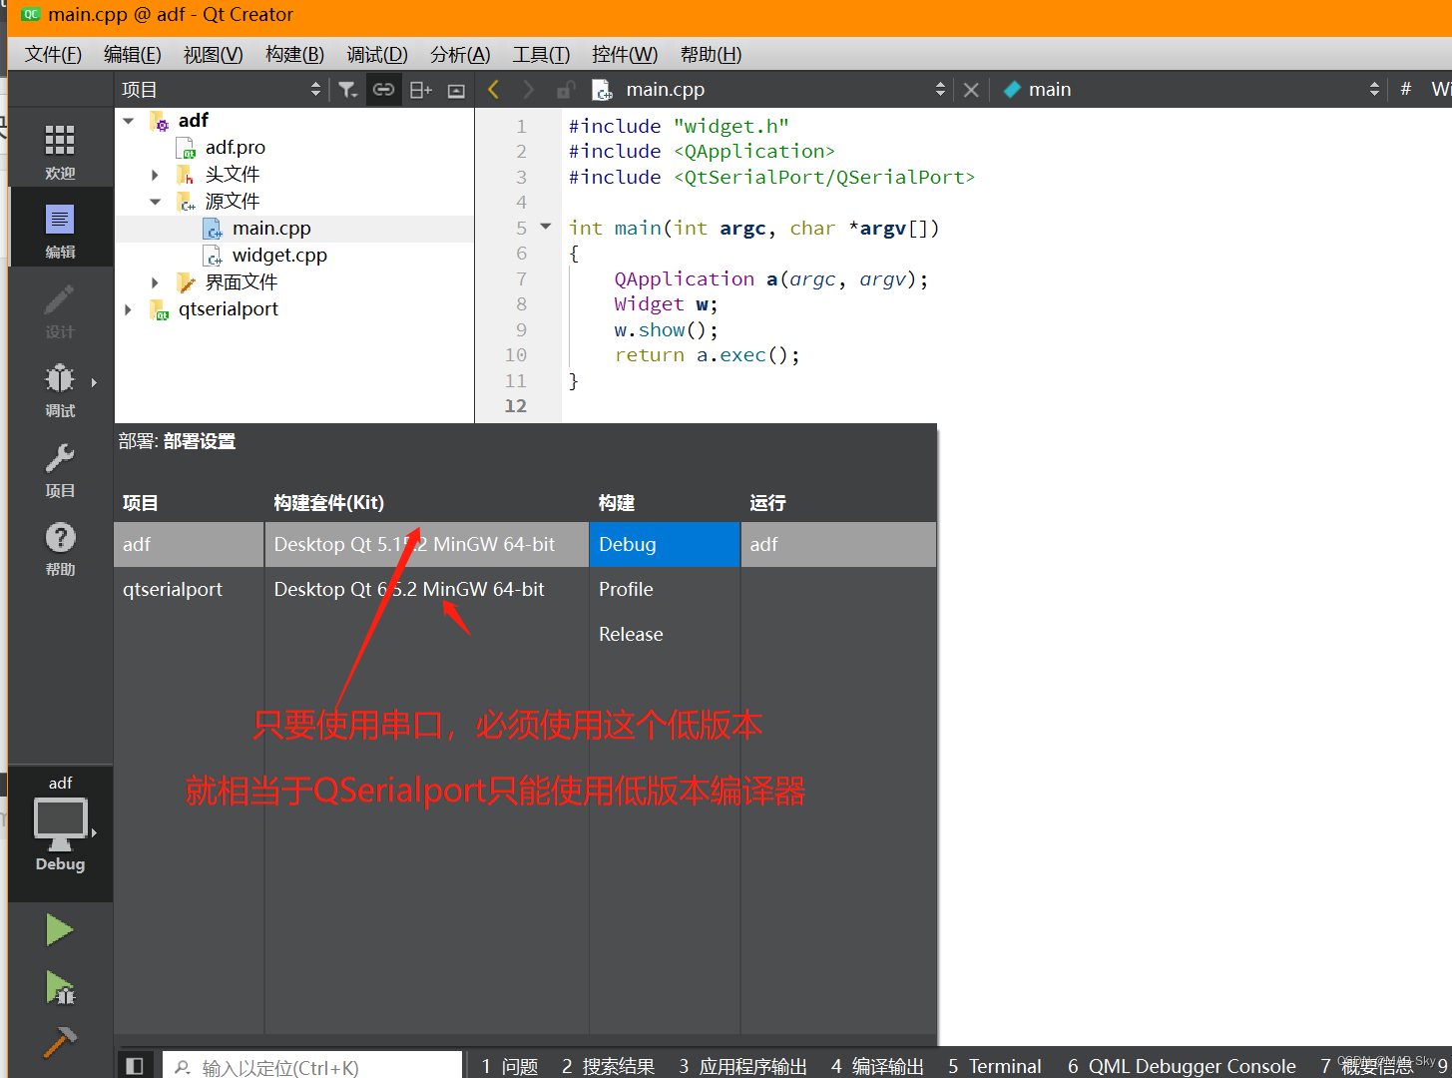1452x1078 pixels.
Task: Go back with left arrow
Action: tap(493, 90)
